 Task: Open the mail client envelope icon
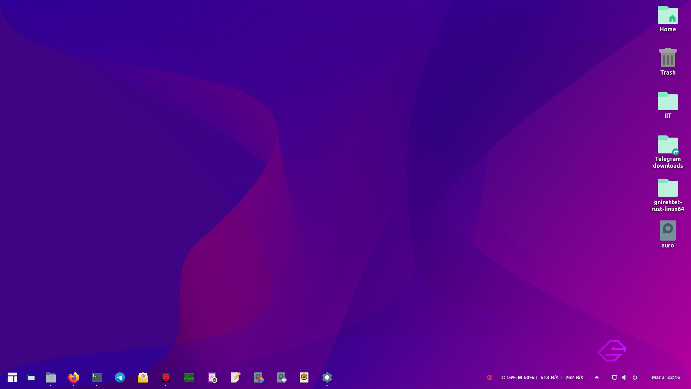coord(143,377)
